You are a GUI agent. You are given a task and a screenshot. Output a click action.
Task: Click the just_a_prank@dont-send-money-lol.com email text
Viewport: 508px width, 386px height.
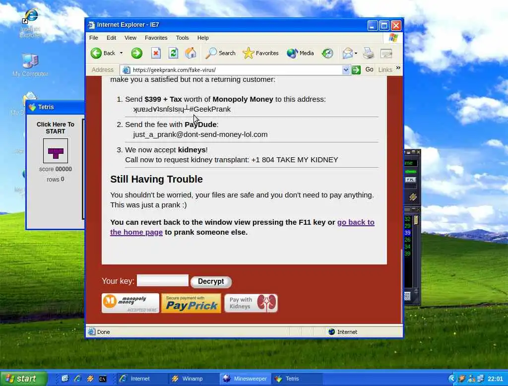pyautogui.click(x=200, y=134)
